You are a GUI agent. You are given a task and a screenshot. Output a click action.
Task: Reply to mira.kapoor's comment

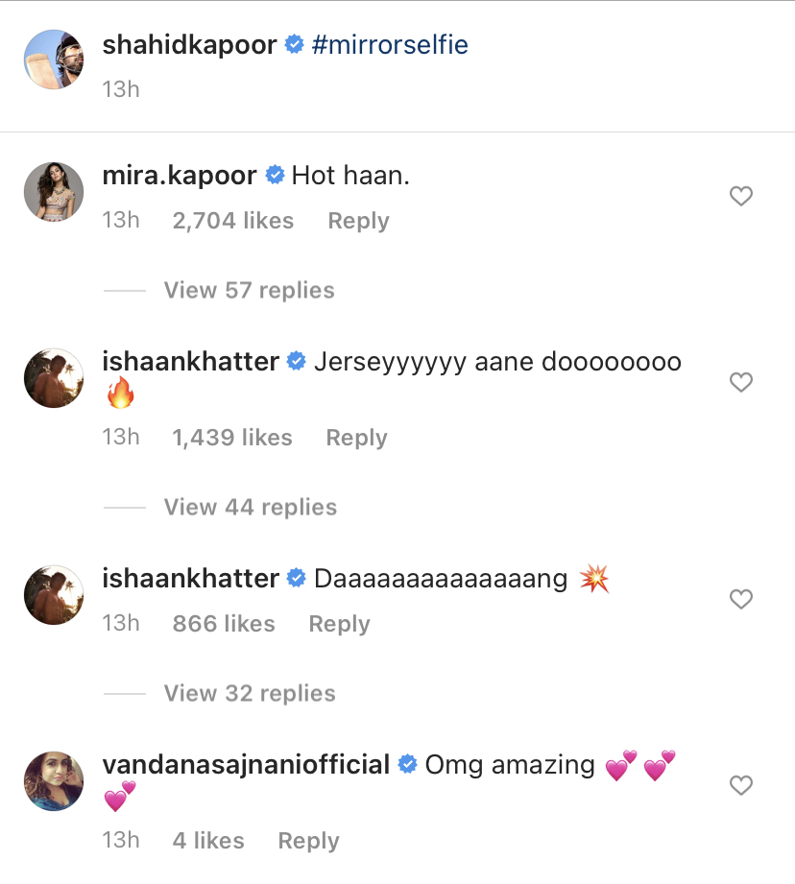(358, 221)
